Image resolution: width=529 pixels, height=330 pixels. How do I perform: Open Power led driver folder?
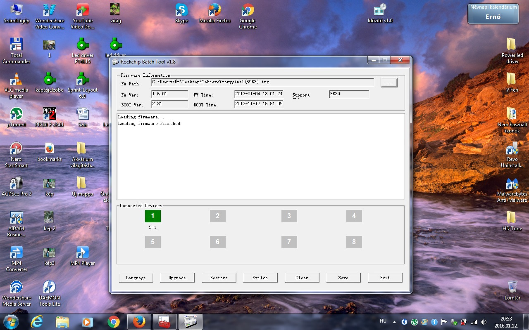(512, 51)
